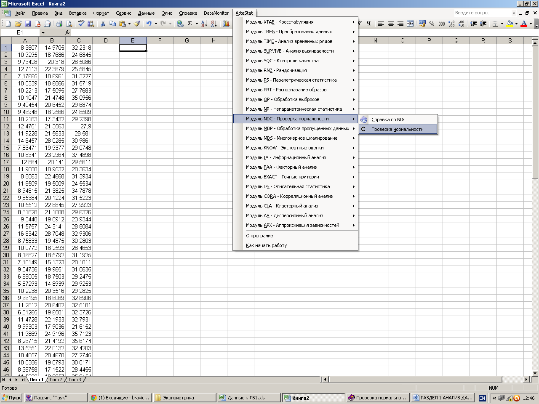Launch the Chart Wizard
This screenshot has width=539, height=404.
[x=226, y=24]
